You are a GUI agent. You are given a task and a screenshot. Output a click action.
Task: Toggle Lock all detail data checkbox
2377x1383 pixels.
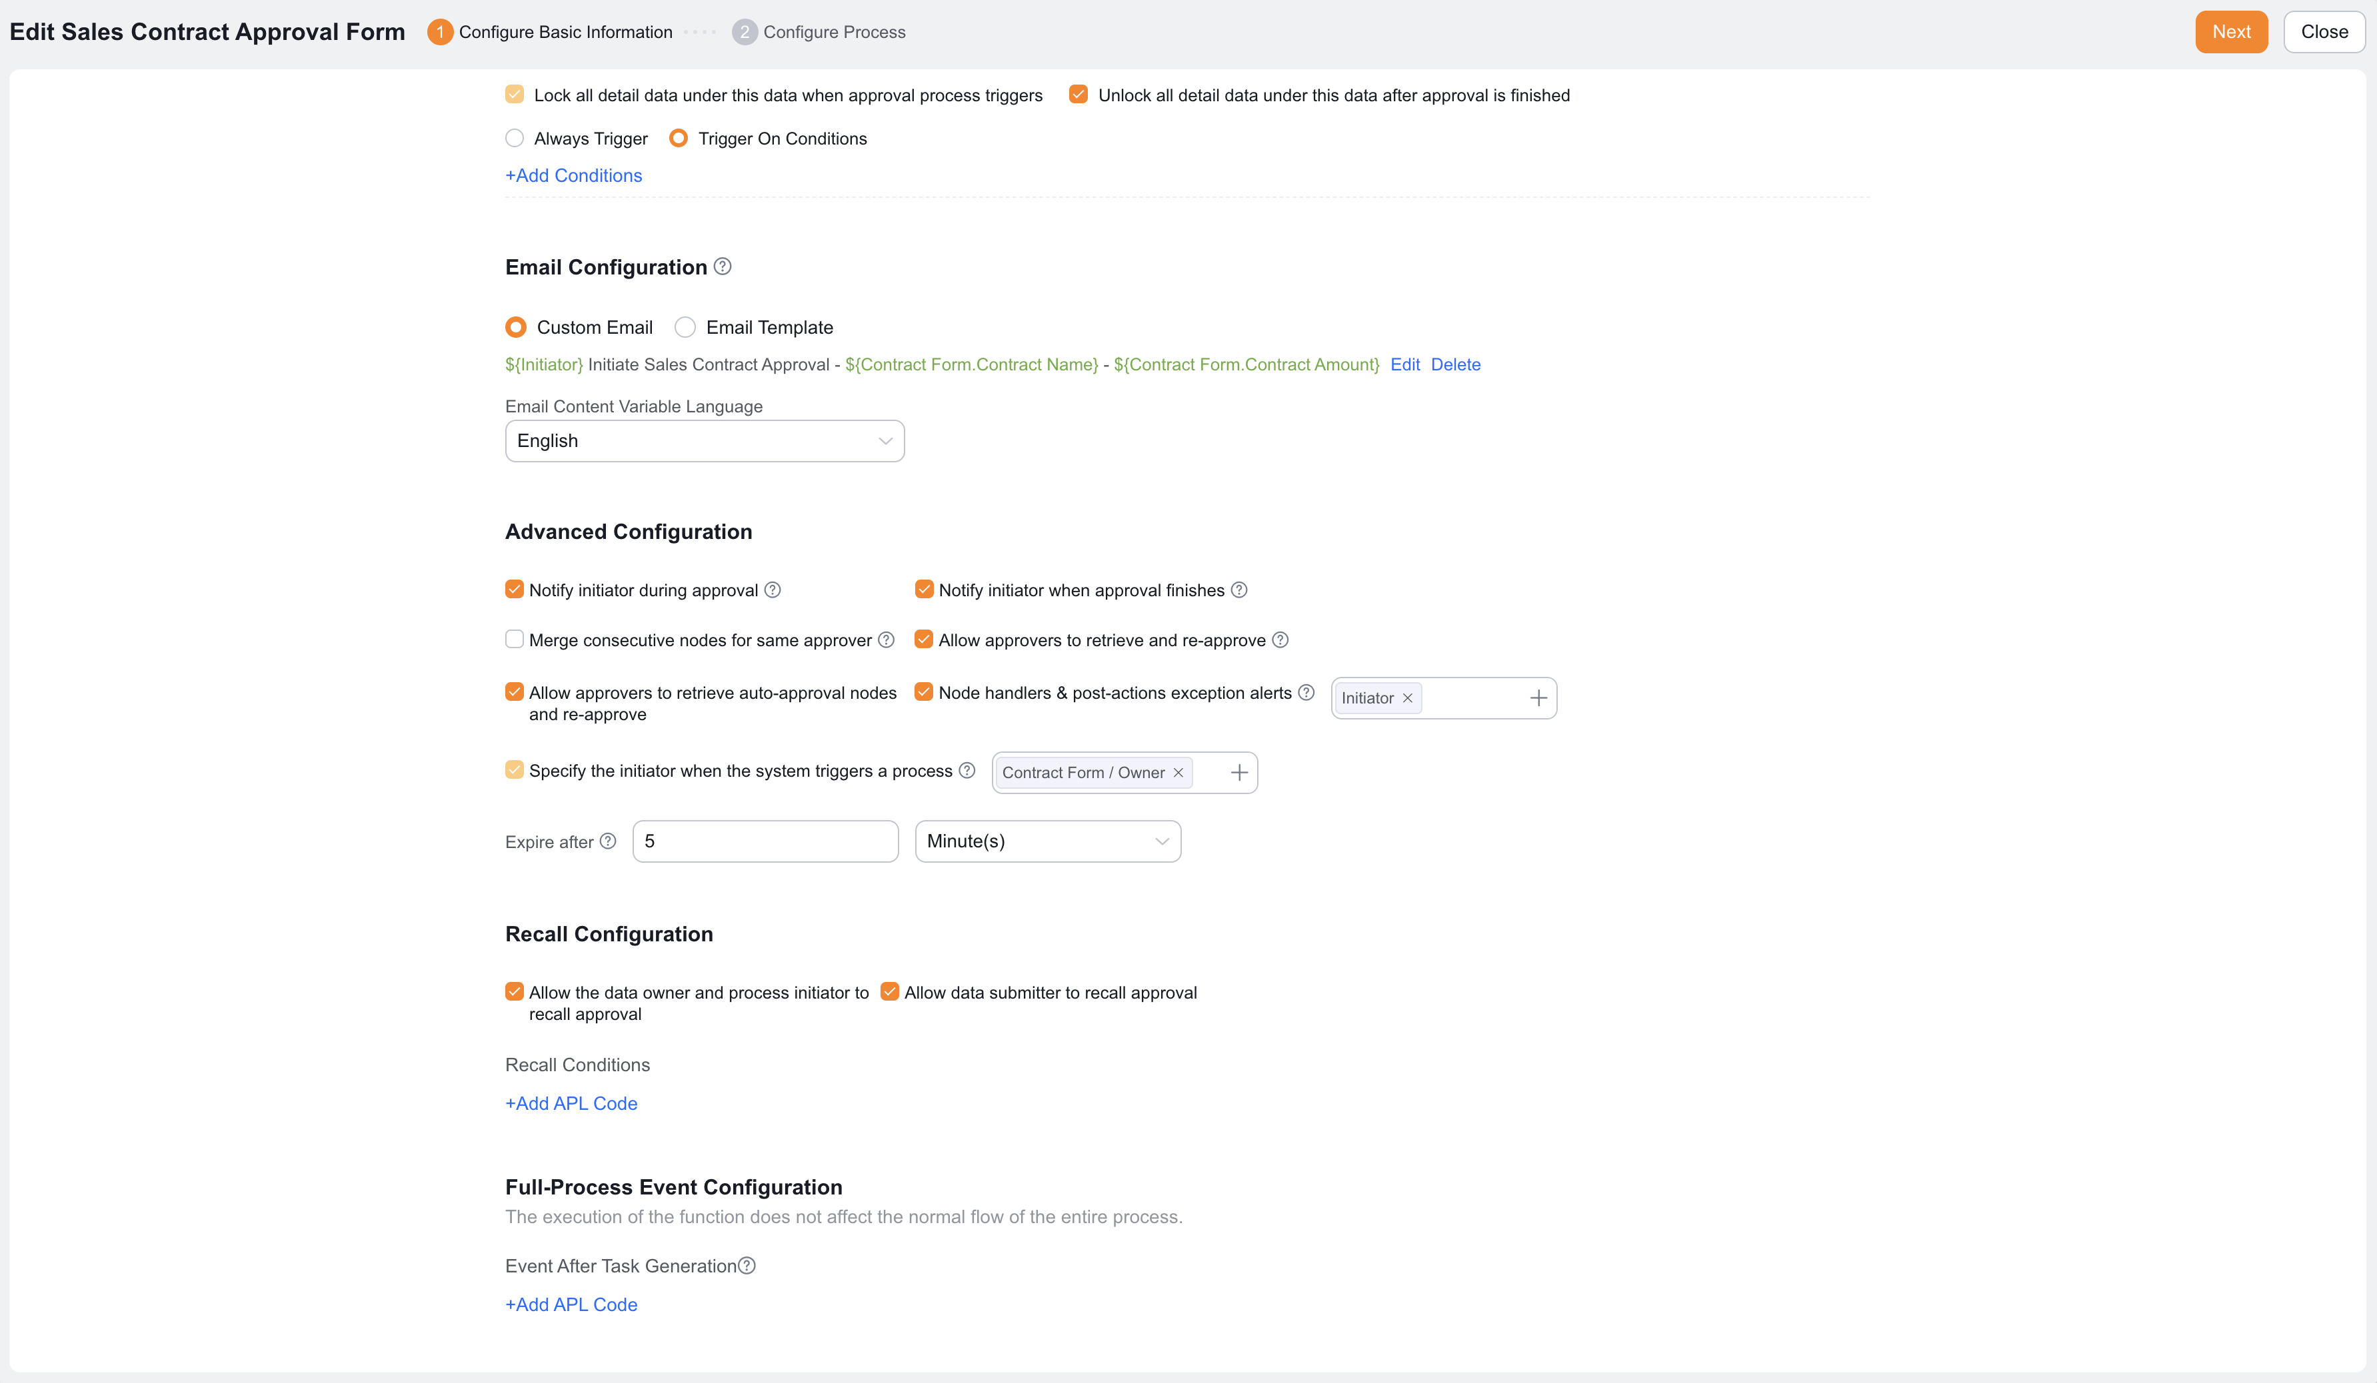click(514, 95)
